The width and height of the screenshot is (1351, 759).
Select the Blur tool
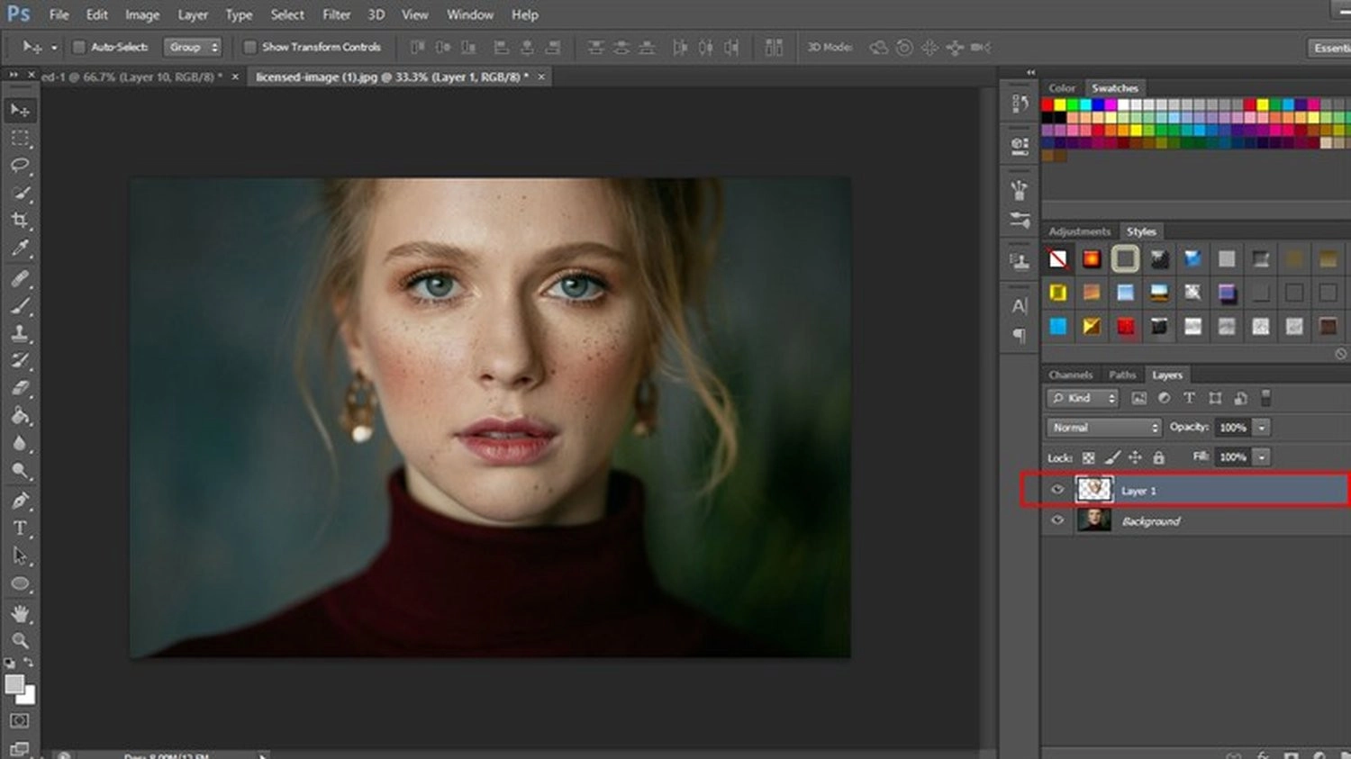click(20, 443)
